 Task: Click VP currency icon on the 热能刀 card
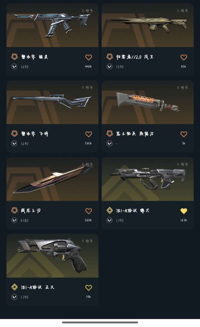coord(109,143)
